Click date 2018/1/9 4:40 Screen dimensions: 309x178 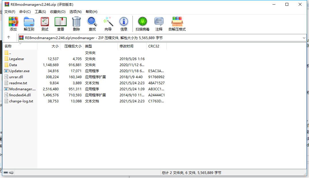point(131,77)
